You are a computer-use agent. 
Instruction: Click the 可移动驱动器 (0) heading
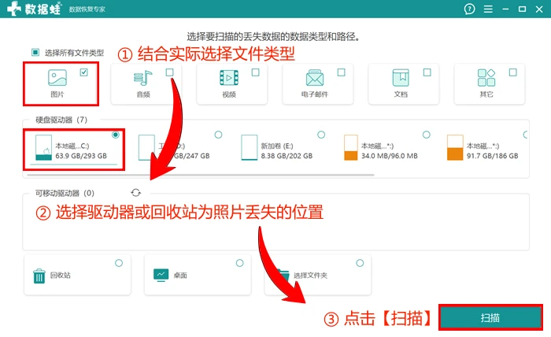coord(65,193)
